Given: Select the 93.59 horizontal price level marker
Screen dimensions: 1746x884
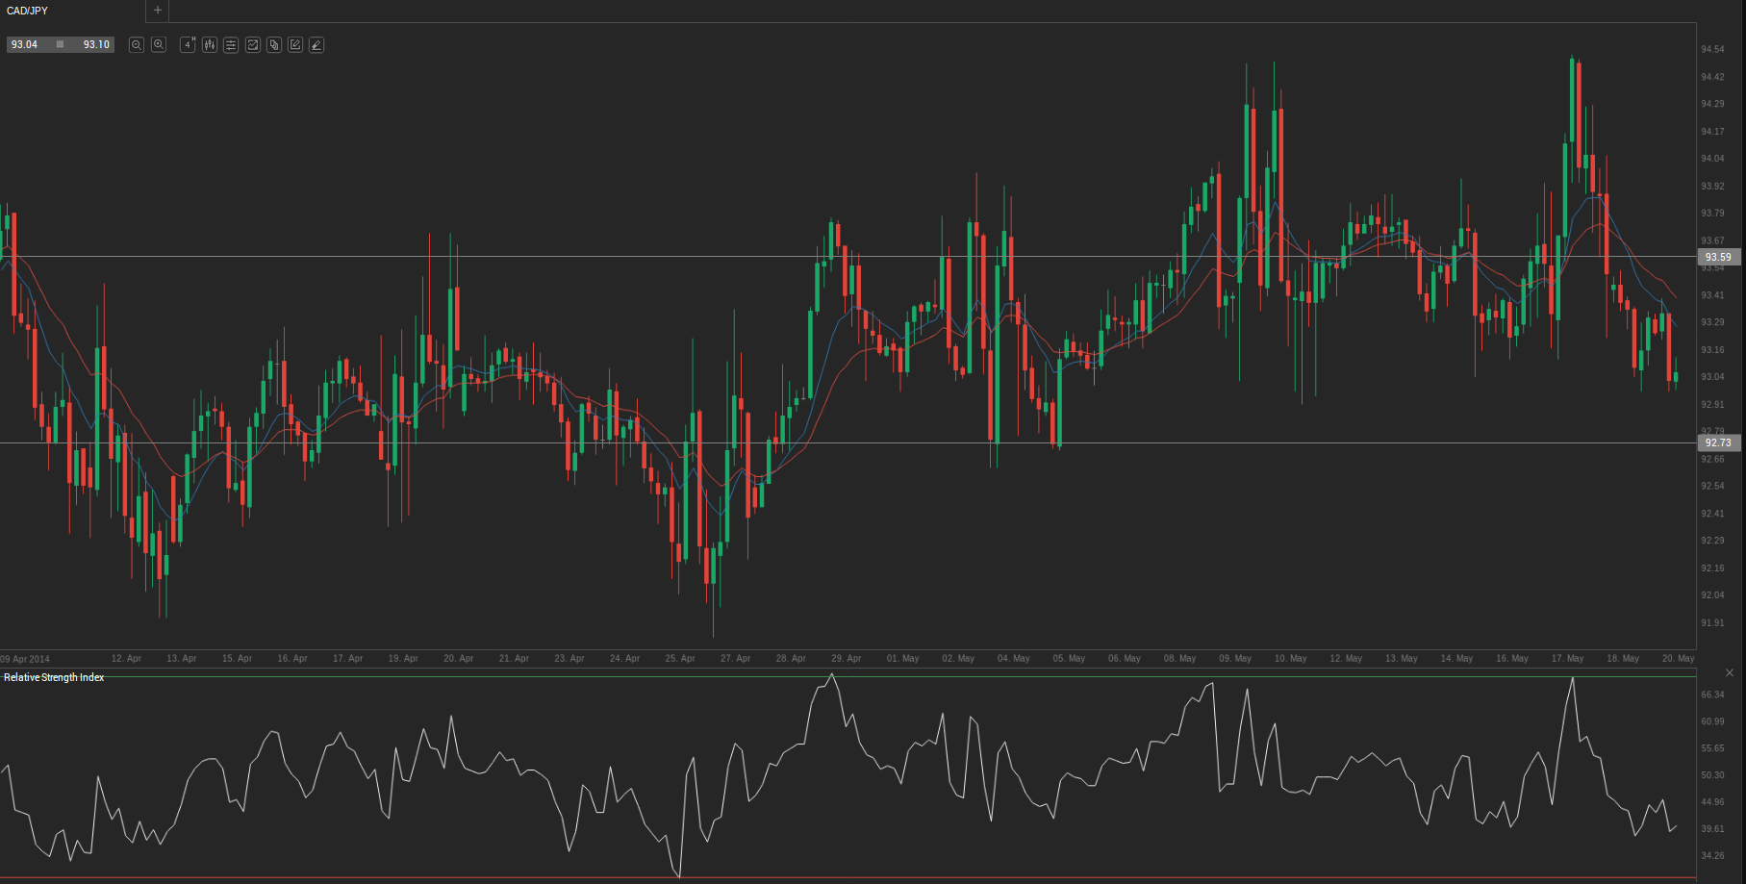Looking at the screenshot, I should pyautogui.click(x=1718, y=257).
